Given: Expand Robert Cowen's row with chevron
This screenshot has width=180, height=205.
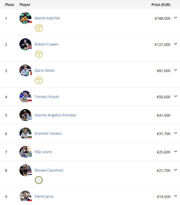Looking at the screenshot, I should tap(176, 44).
